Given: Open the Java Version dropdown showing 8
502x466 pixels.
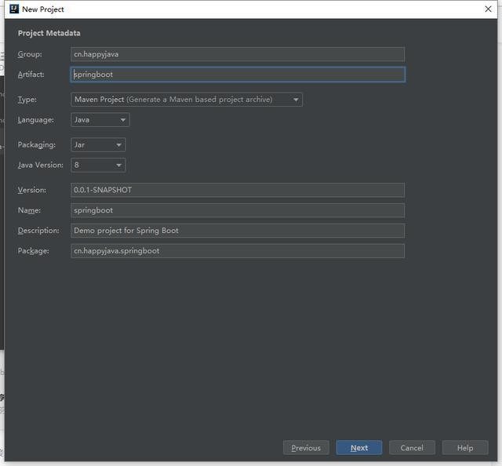Looking at the screenshot, I should tap(98, 165).
